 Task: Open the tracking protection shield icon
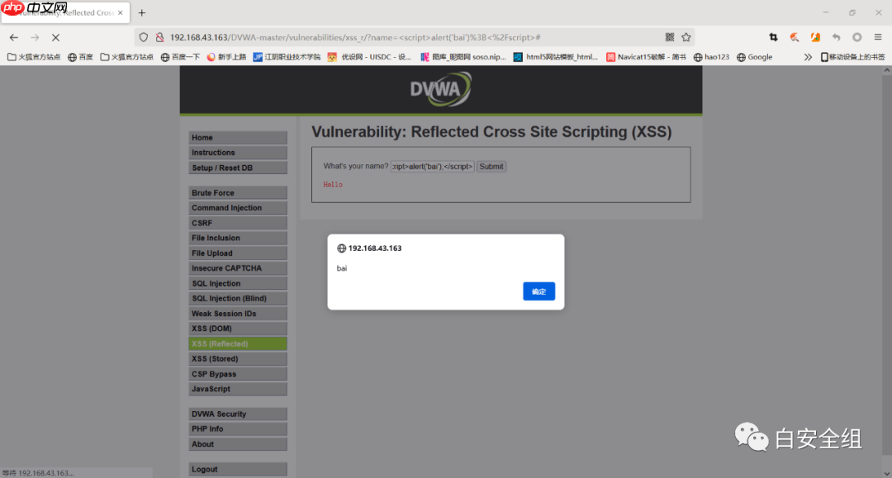click(x=144, y=37)
